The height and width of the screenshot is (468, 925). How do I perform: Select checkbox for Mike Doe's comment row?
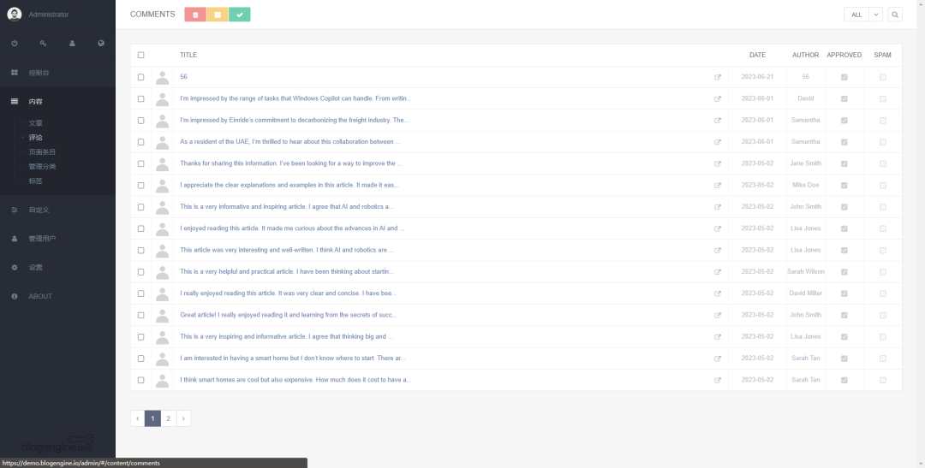140,185
